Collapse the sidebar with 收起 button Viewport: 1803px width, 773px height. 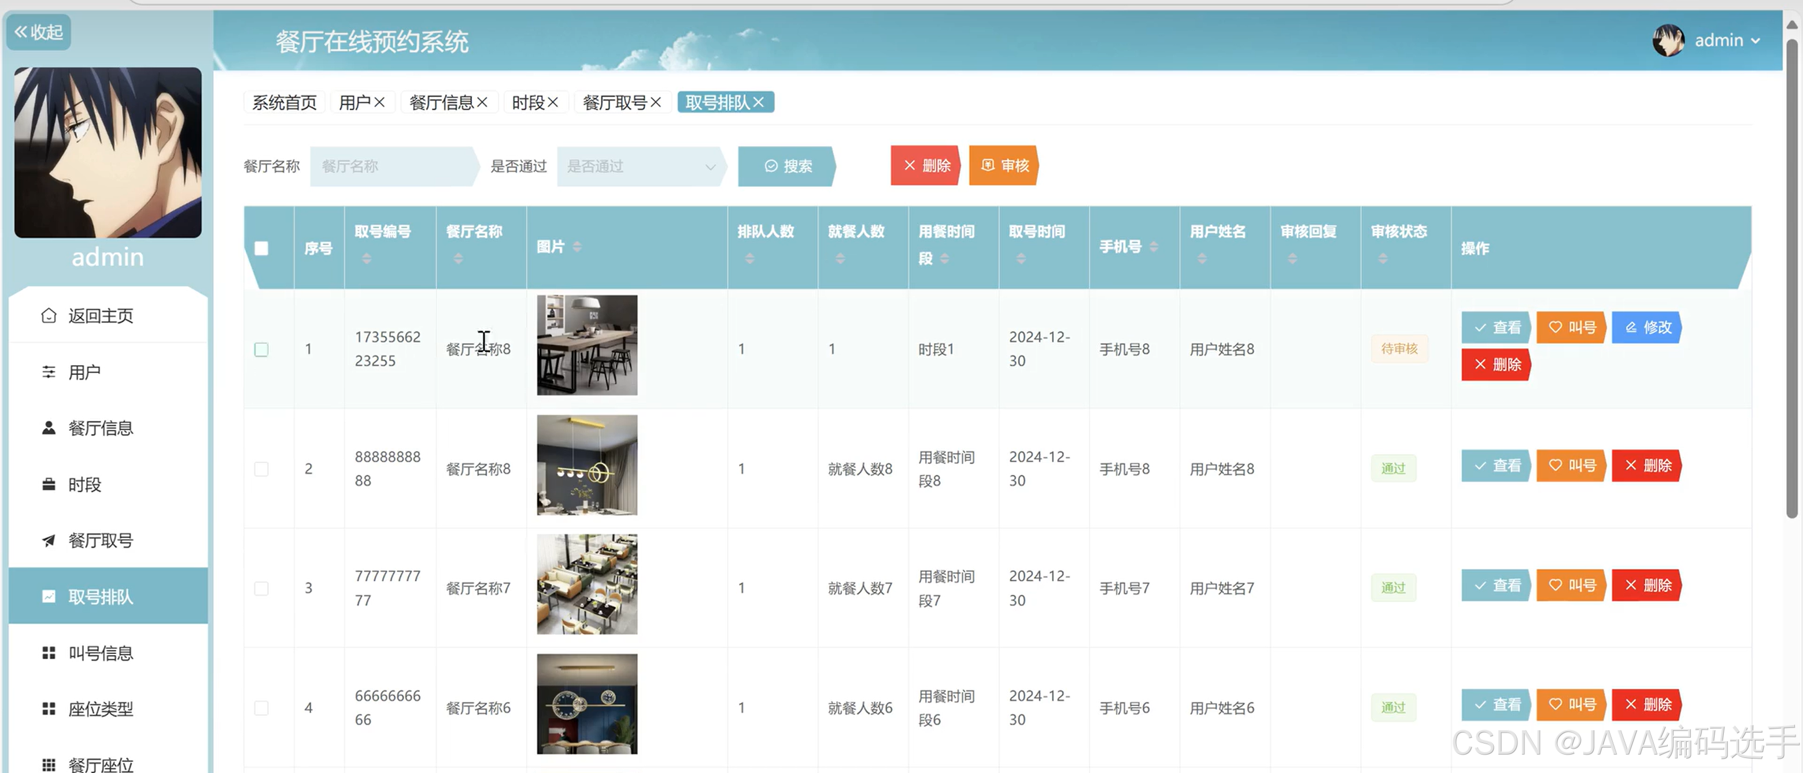coord(39,32)
